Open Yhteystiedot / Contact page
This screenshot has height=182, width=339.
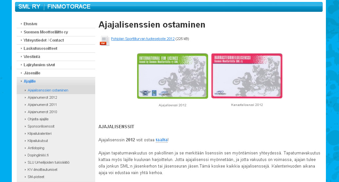[44, 40]
